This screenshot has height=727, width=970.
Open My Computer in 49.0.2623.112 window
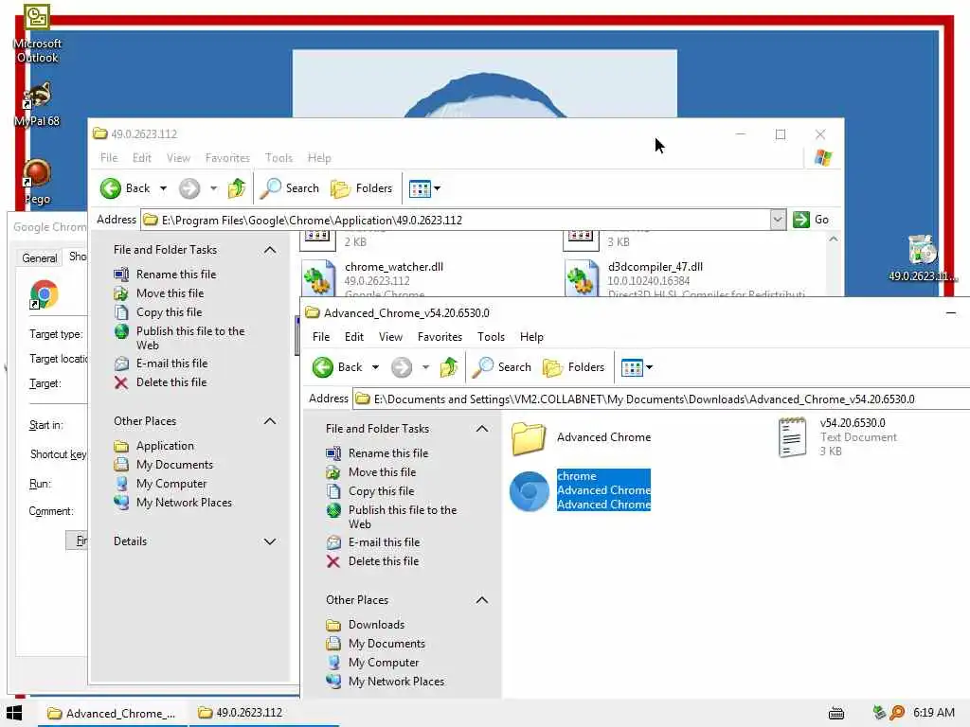pos(160,484)
